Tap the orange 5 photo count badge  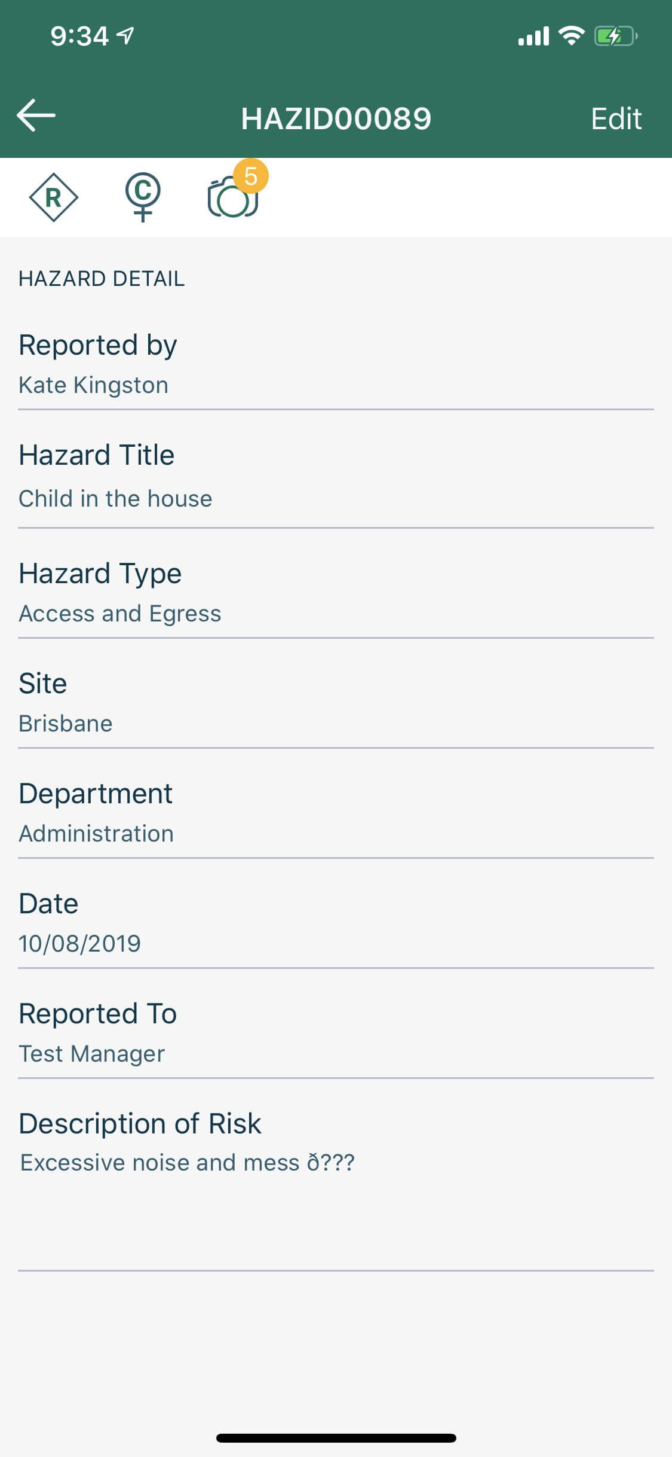(x=251, y=176)
